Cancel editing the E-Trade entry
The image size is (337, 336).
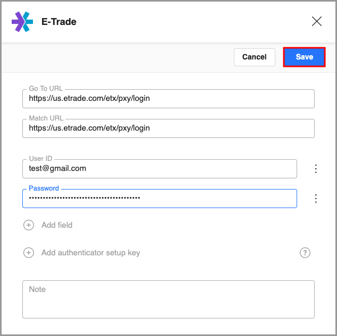pos(255,57)
